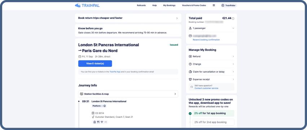Click 2h 28m, direct duration text

click(102, 56)
